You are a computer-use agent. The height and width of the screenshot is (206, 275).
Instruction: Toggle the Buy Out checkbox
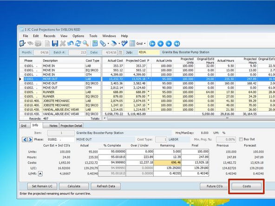tap(241, 139)
